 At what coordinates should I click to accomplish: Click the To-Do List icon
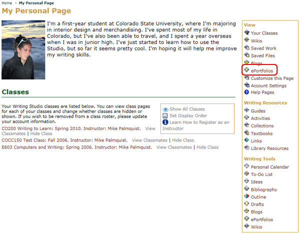(247, 173)
